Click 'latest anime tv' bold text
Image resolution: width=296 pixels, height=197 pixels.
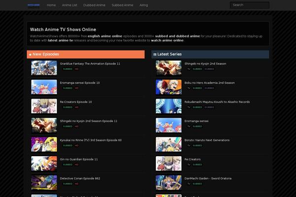pos(60,40)
